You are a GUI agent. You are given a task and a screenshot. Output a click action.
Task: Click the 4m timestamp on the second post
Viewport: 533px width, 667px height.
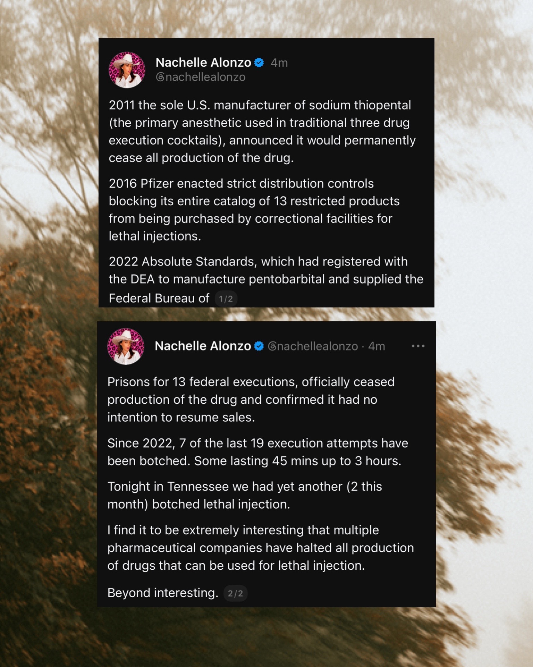377,346
